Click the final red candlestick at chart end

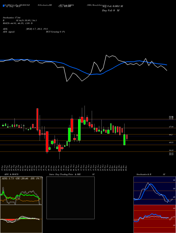(127, 137)
